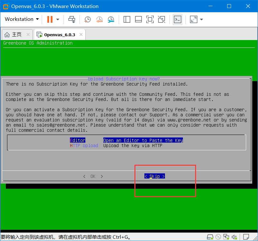Close the 主页 home tab
Image resolution: width=258 pixels, height=241 pixels.
click(x=28, y=35)
